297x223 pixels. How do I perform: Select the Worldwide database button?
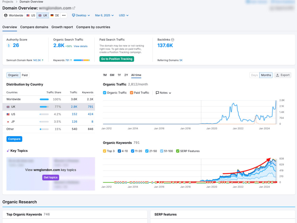coord(14,15)
